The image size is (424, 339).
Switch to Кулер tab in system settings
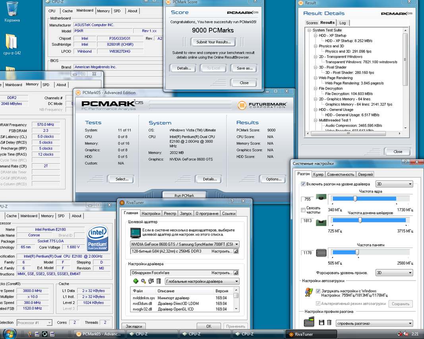click(x=318, y=174)
